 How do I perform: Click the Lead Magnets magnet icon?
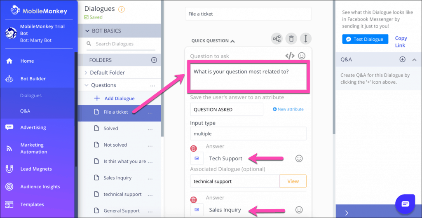[x=9, y=169]
